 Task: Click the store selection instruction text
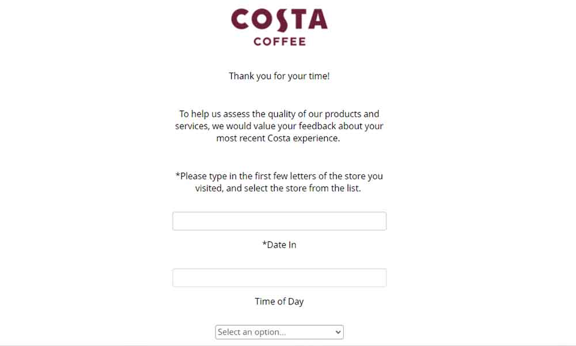coord(279,182)
